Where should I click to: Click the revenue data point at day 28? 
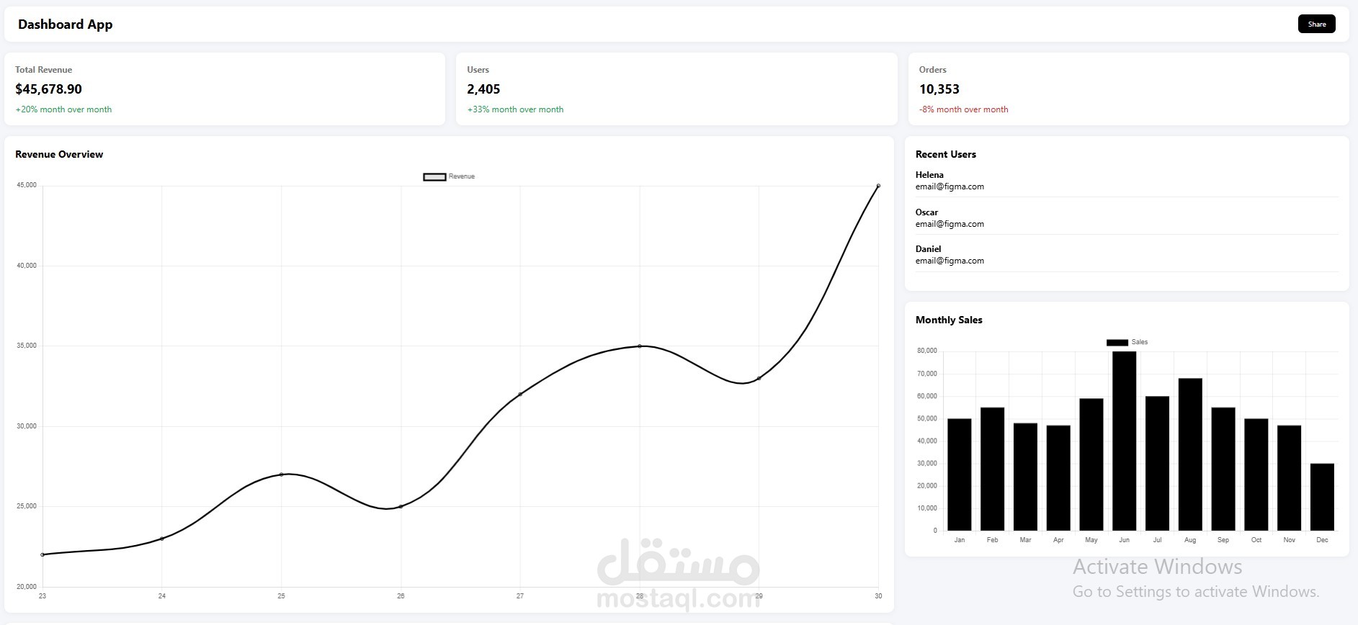tap(640, 346)
